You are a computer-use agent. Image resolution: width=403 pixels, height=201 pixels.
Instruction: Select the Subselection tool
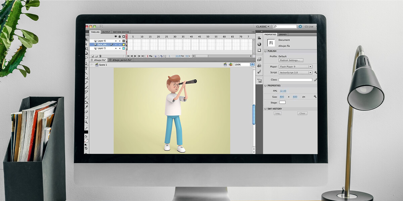(86, 44)
